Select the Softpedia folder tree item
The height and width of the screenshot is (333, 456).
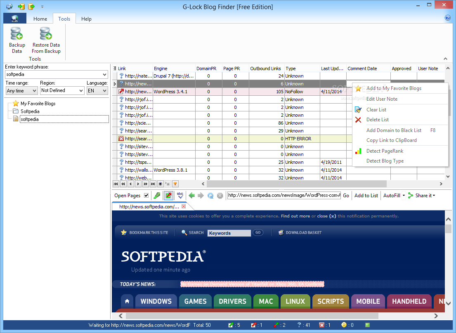point(30,111)
